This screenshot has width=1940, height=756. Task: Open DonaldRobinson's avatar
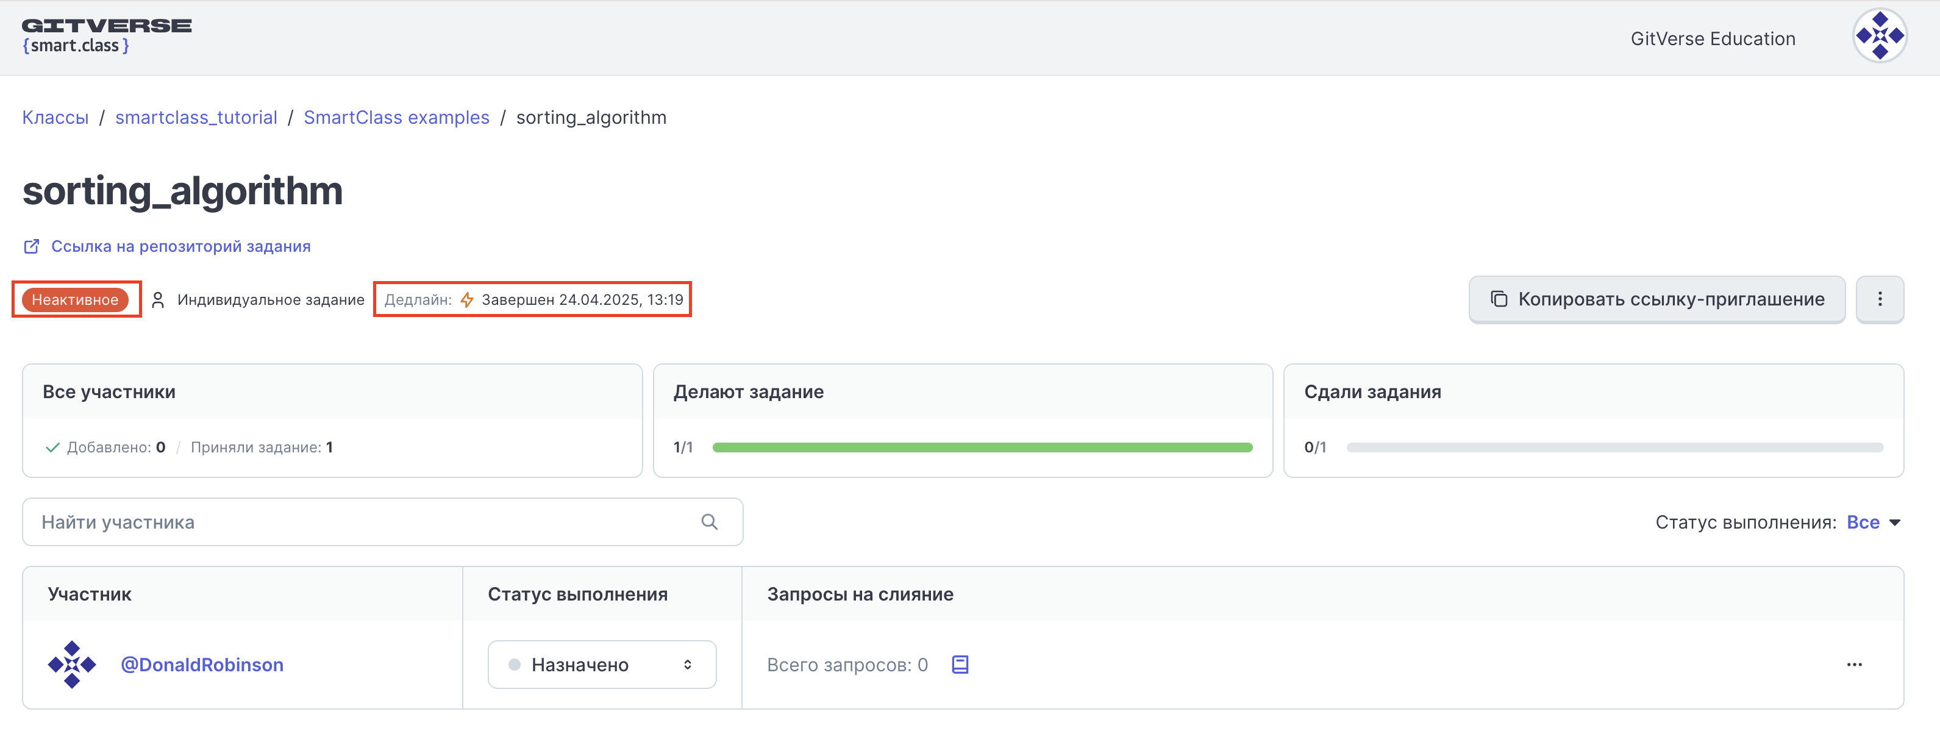73,664
